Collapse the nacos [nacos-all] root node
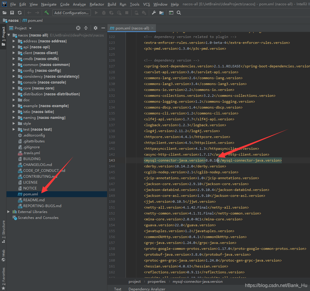310x291 pixels. (9, 35)
